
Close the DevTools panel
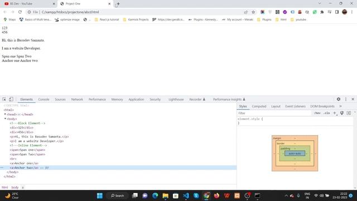[353, 99]
